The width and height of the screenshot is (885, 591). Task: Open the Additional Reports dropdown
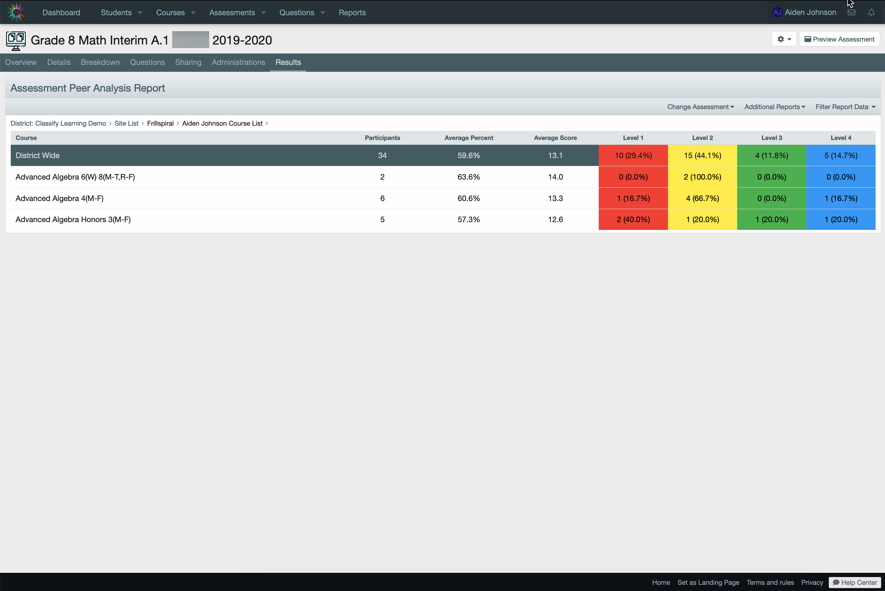[x=775, y=107]
